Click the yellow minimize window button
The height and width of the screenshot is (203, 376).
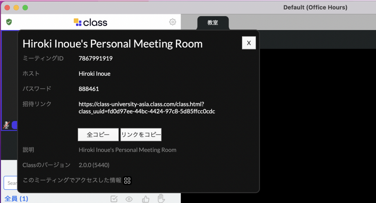(x=16, y=8)
